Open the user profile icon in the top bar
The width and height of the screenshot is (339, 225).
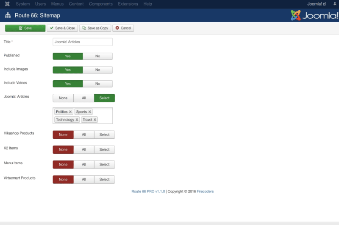pos(335,4)
